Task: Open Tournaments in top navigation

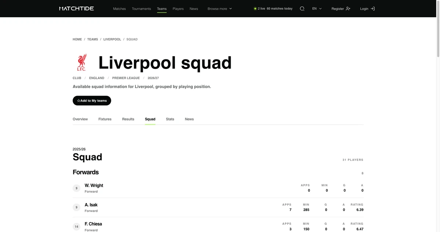Action: click(141, 8)
